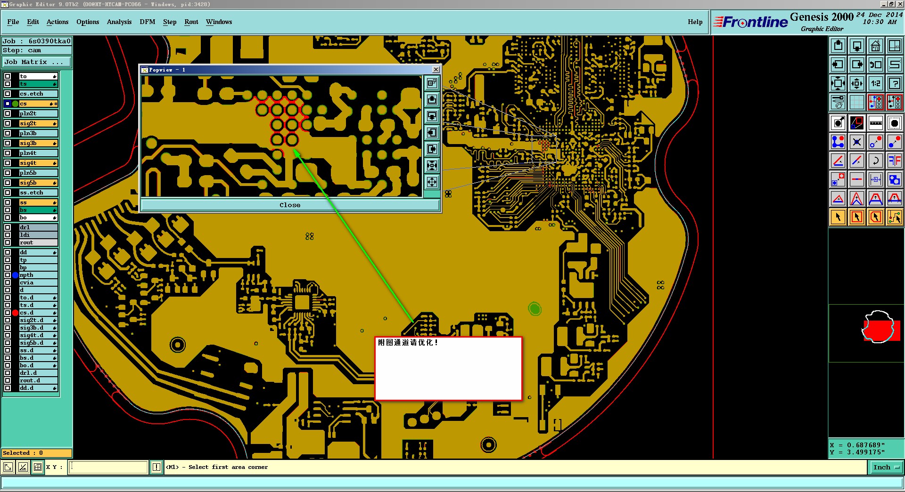Select the 'sig2t.d' layer name

38,320
